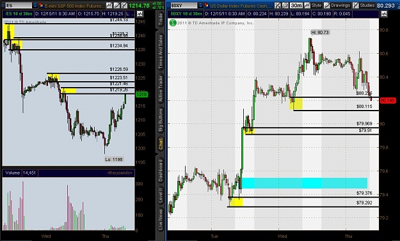Image resolution: width=400 pixels, height=241 pixels.
Task: Click the green 1219 price marker
Action: click(x=141, y=95)
